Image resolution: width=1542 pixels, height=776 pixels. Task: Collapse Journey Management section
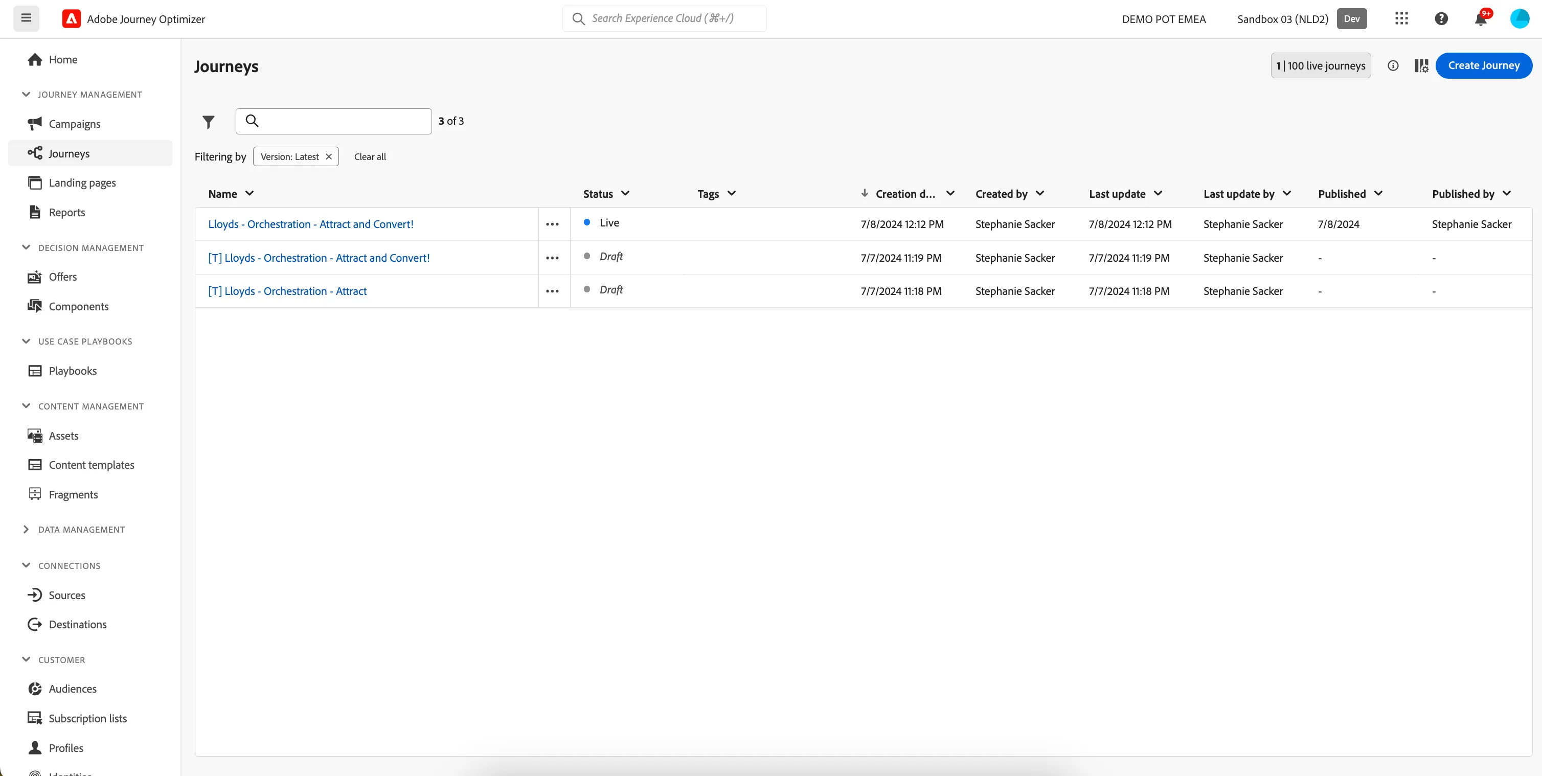point(26,95)
